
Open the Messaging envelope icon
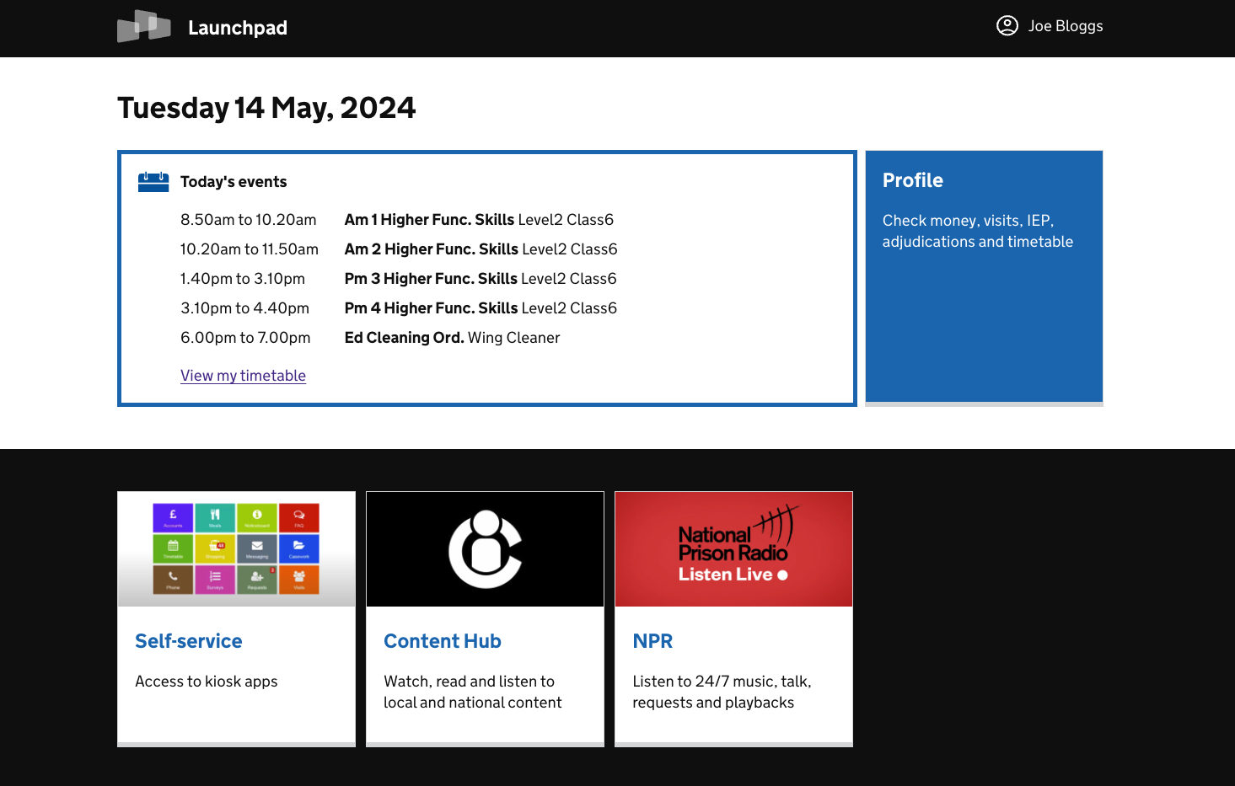pos(257,549)
